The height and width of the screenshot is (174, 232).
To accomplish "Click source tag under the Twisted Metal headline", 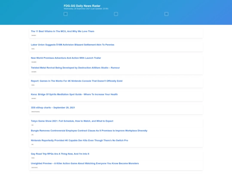I will click(x=34, y=72).
